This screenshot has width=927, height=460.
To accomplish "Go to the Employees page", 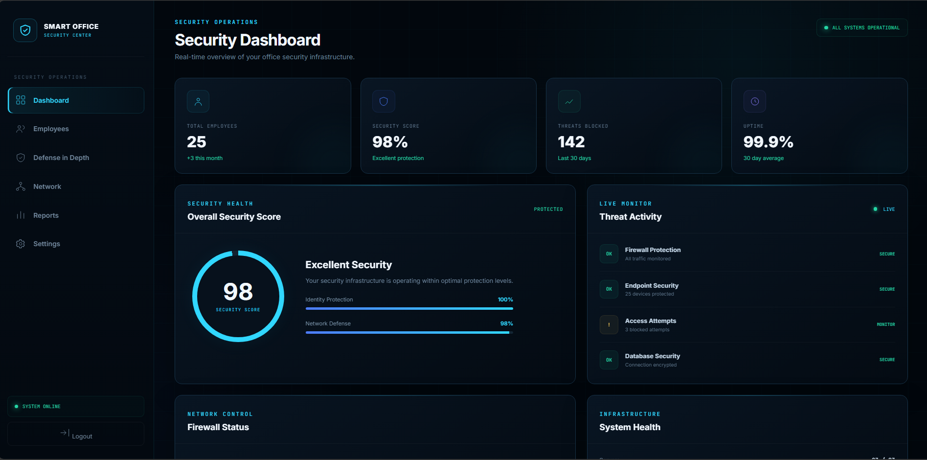I will point(76,129).
